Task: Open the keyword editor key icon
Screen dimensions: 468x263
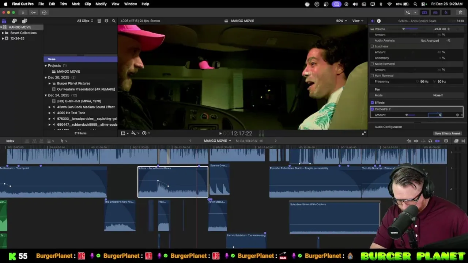Action: point(33,12)
